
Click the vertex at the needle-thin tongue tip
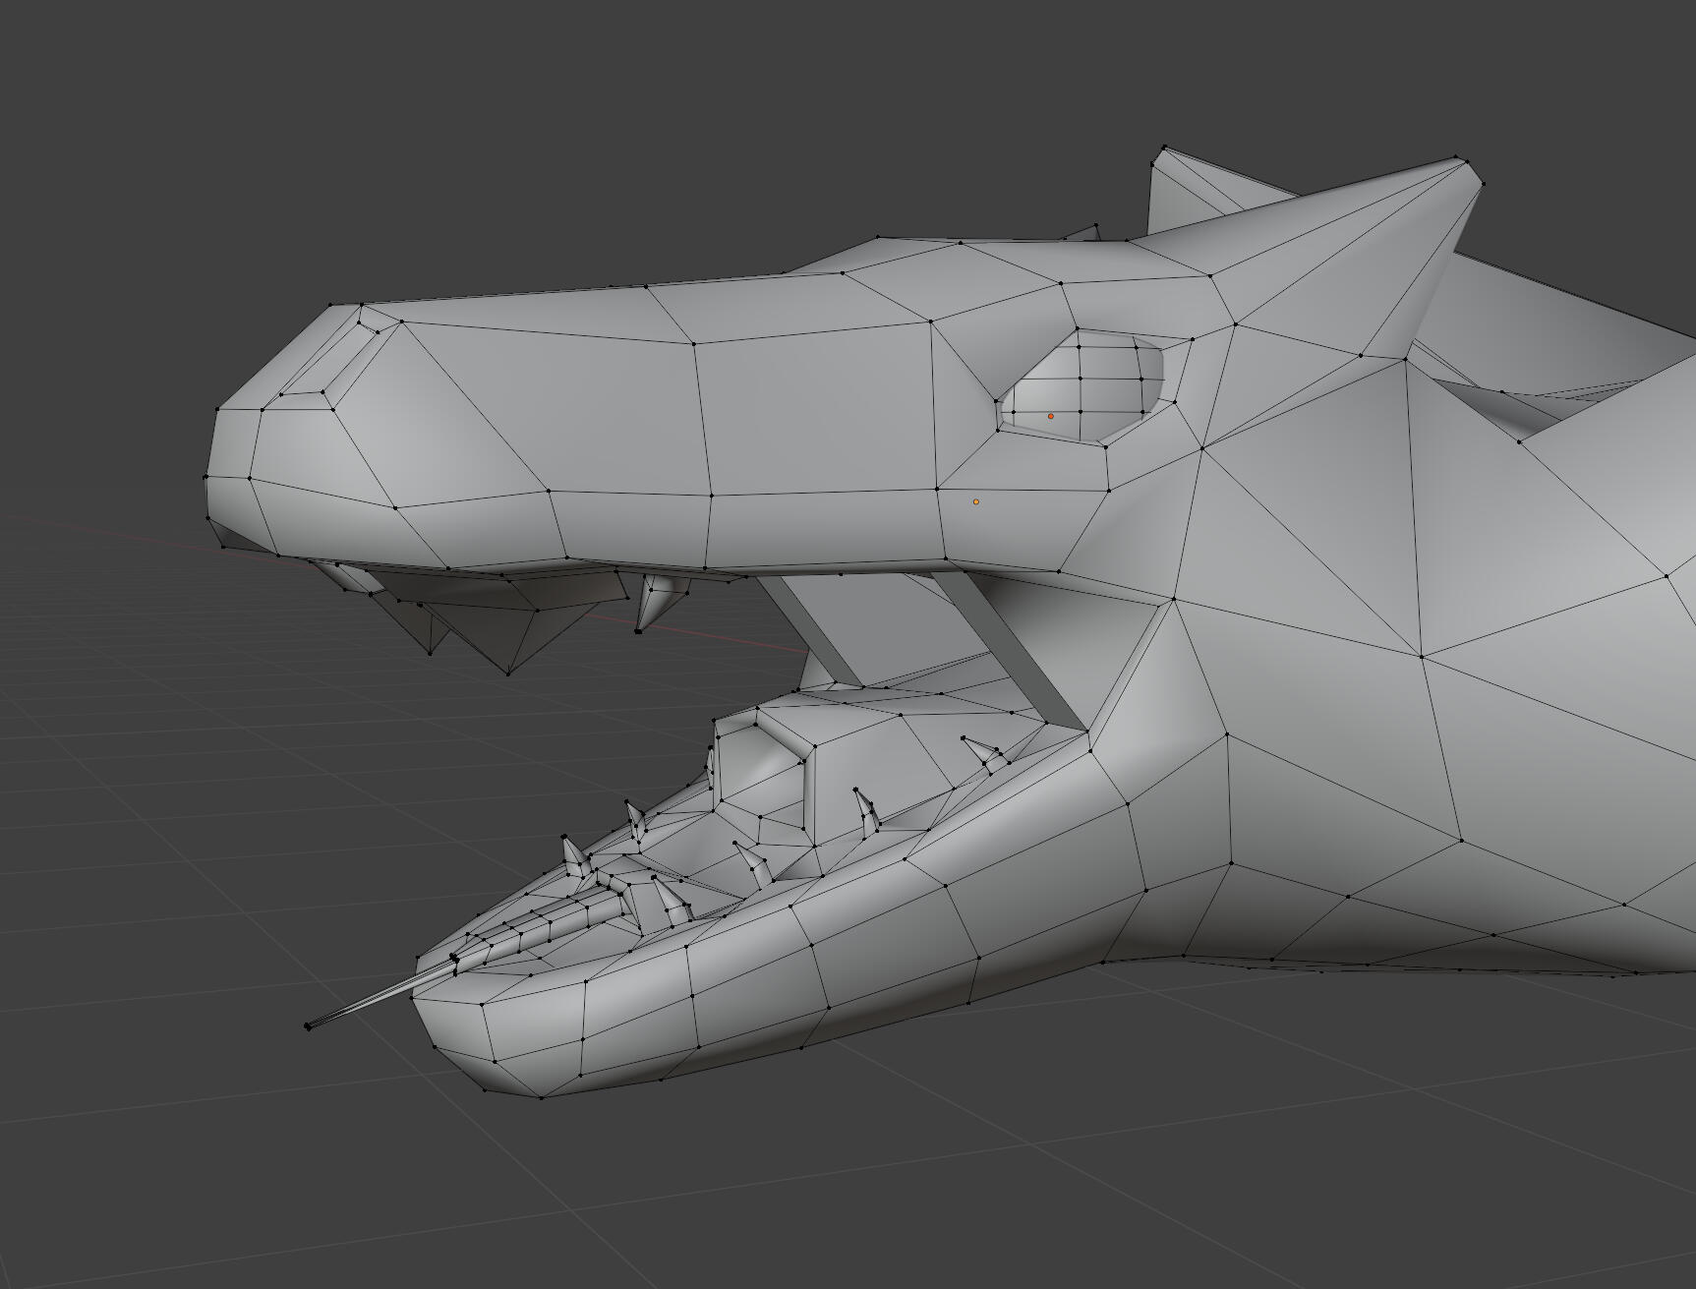tap(308, 1026)
